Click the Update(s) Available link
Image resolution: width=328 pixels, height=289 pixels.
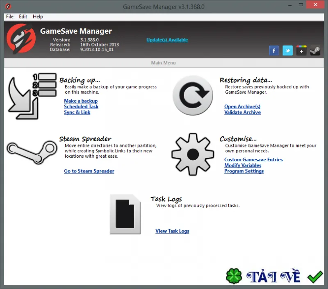167,40
